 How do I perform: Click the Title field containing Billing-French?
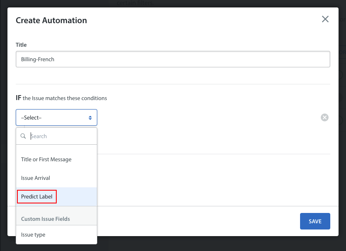173,59
